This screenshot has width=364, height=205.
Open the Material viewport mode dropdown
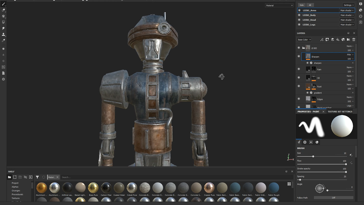point(279,5)
